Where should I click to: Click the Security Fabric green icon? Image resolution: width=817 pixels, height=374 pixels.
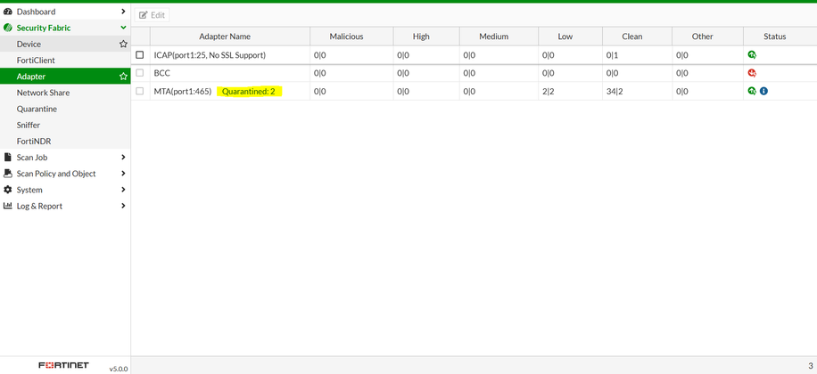coord(7,28)
